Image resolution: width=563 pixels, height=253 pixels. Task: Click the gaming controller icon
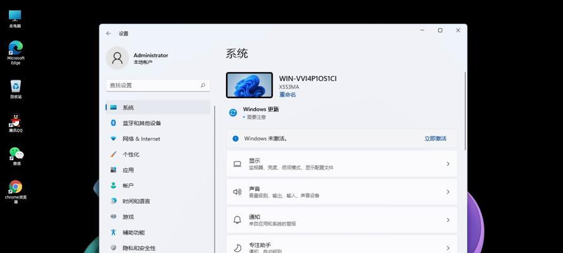pos(113,217)
